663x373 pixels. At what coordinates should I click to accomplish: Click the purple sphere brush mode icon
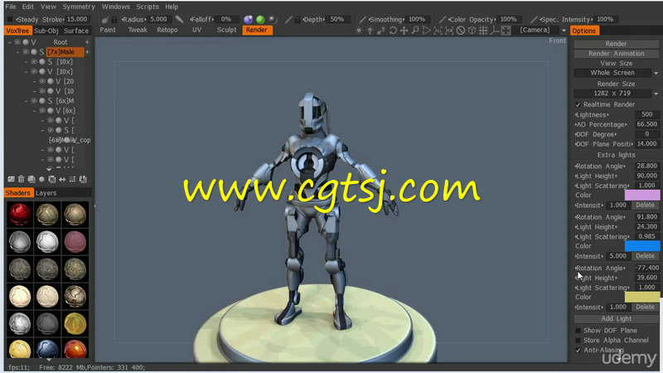click(x=248, y=19)
